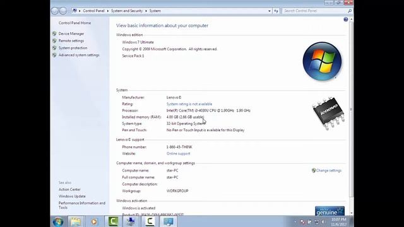Click the address bar refresh button
The width and height of the screenshot is (404, 227).
click(x=276, y=11)
